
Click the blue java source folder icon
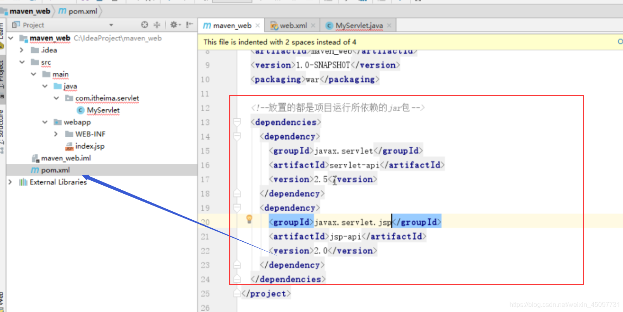[x=57, y=86]
